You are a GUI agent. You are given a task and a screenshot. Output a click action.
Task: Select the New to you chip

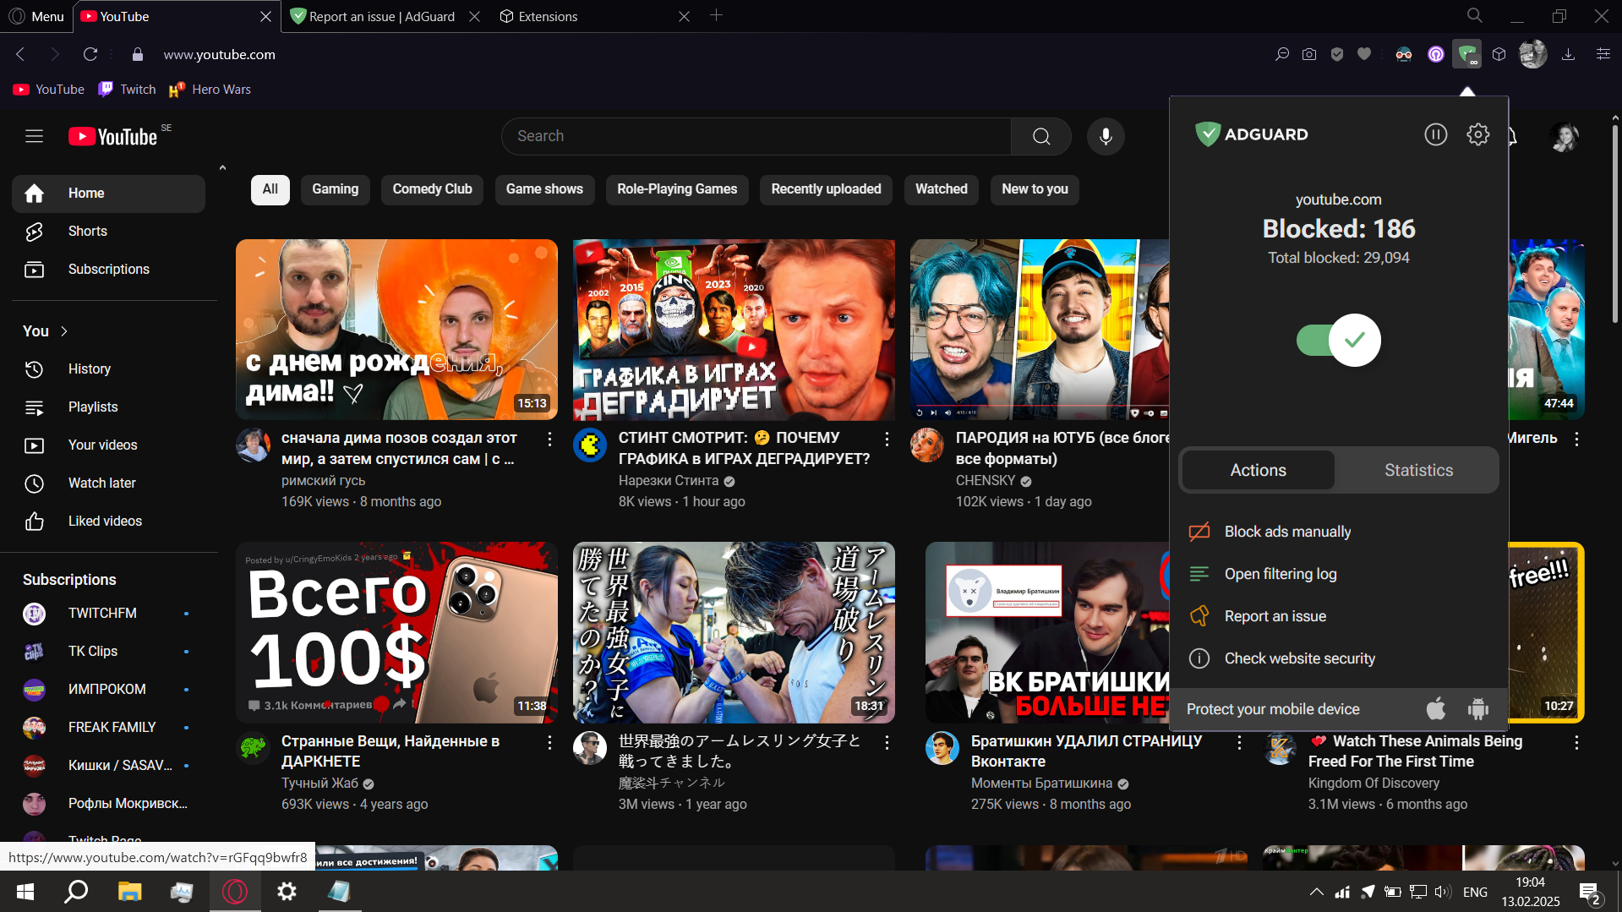click(1035, 189)
